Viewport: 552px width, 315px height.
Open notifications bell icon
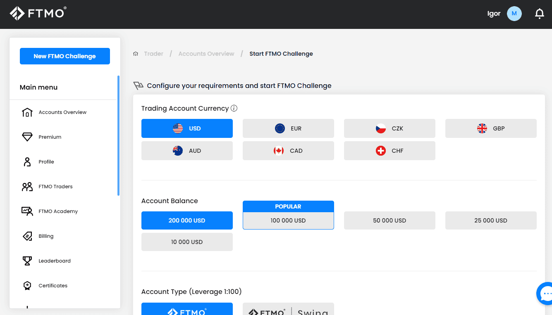539,14
